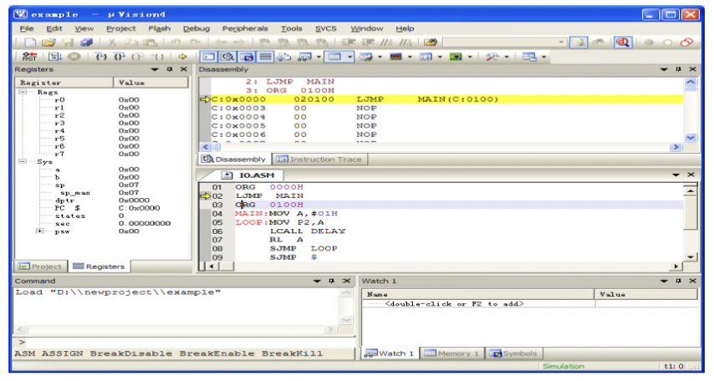
Task: Open the Find text combo box dropdown
Action: pyautogui.click(x=562, y=43)
